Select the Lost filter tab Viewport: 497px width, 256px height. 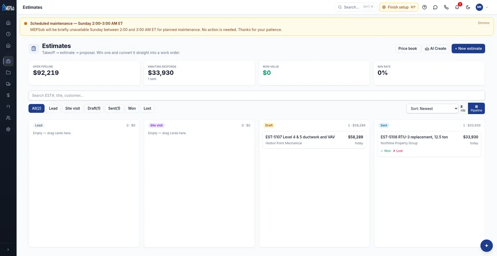[147, 108]
